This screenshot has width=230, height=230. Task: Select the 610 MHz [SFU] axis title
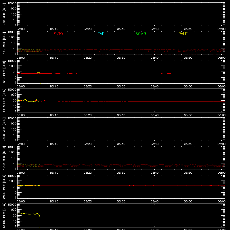(4, 72)
